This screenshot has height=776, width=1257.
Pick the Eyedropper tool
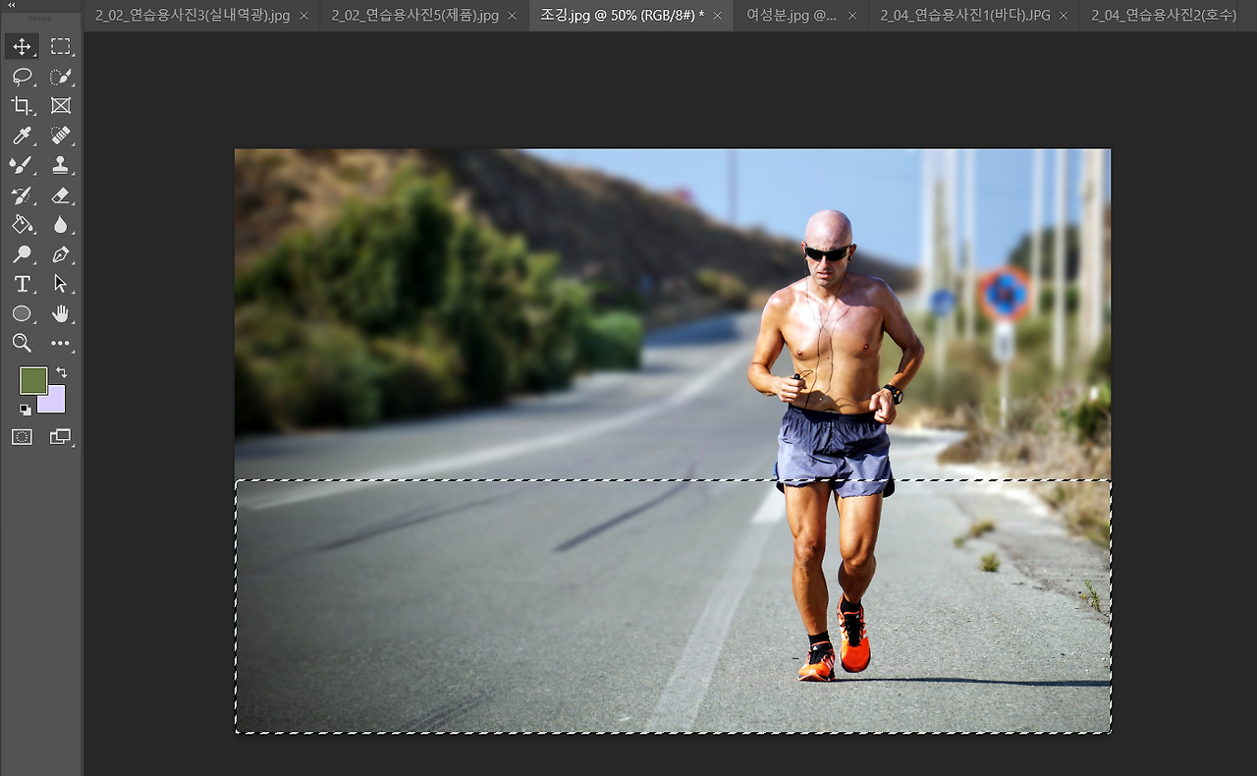[22, 136]
